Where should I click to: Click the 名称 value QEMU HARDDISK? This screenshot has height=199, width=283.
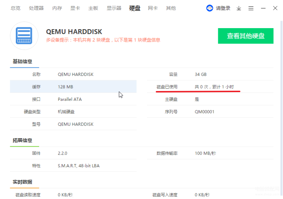tap(76, 75)
